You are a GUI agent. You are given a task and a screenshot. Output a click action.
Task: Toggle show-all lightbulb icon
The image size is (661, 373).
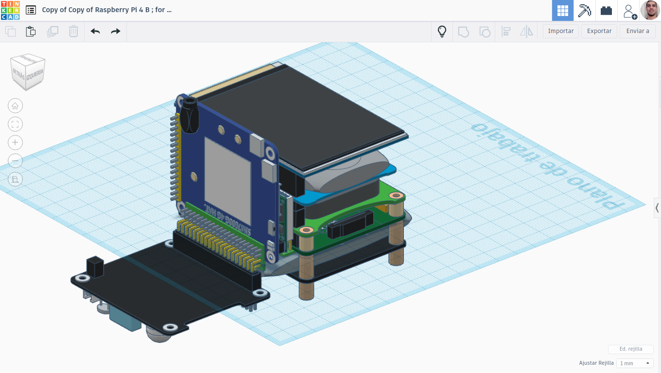(x=442, y=32)
